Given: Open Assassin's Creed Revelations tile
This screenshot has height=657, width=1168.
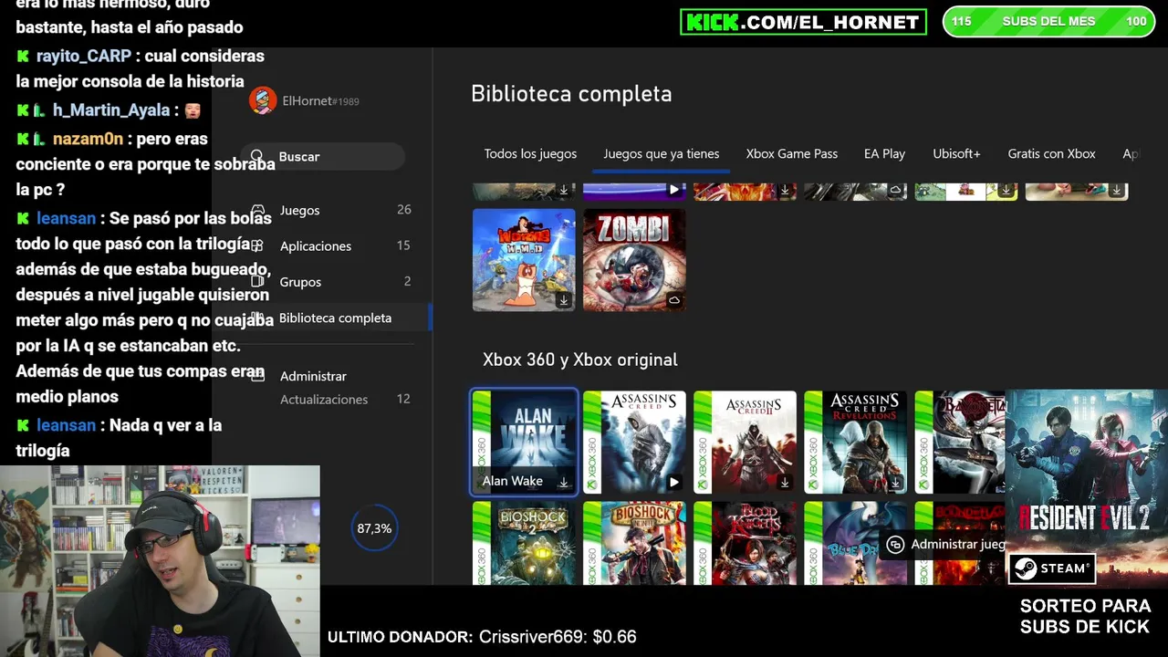Looking at the screenshot, I should [x=855, y=443].
